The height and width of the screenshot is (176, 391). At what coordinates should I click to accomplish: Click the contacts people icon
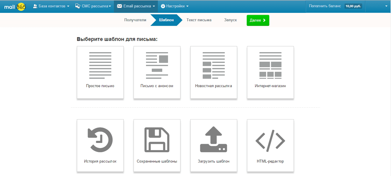point(35,6)
